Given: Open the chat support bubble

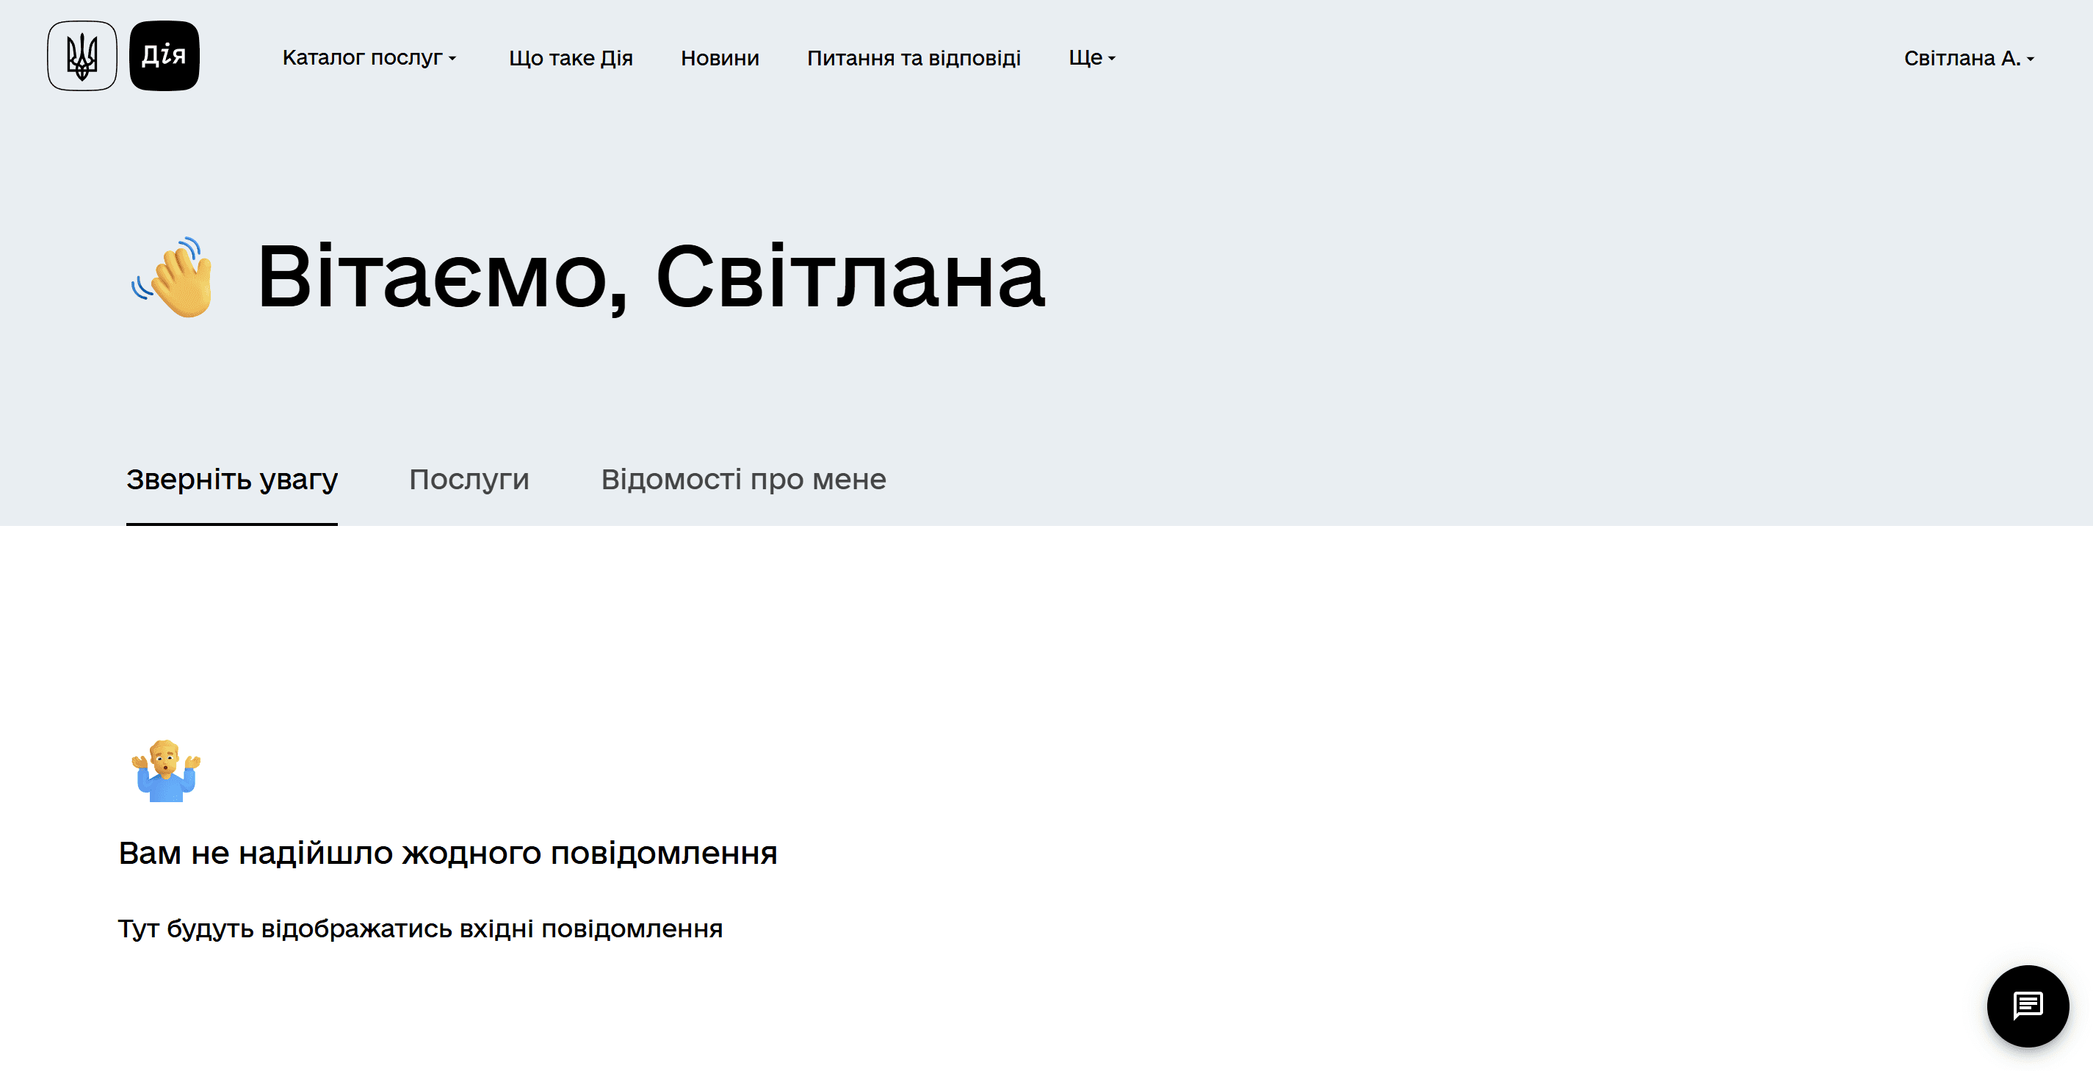Looking at the screenshot, I should click(2027, 1005).
